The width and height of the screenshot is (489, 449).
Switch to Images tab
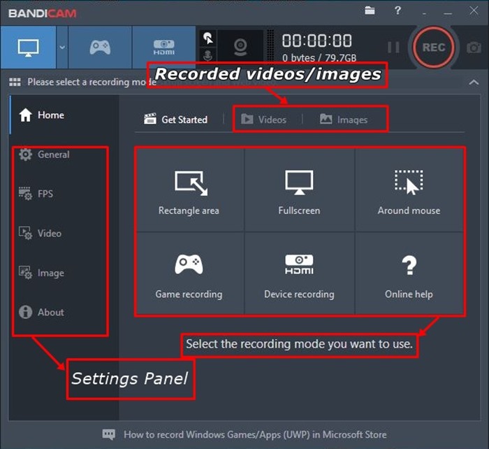coord(344,120)
